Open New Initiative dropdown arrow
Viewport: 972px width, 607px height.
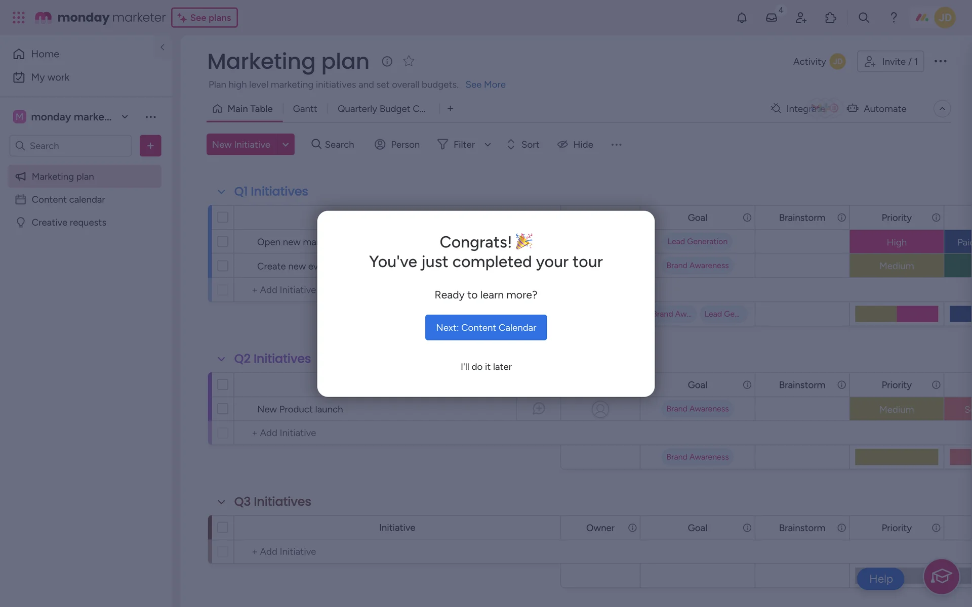click(x=286, y=145)
